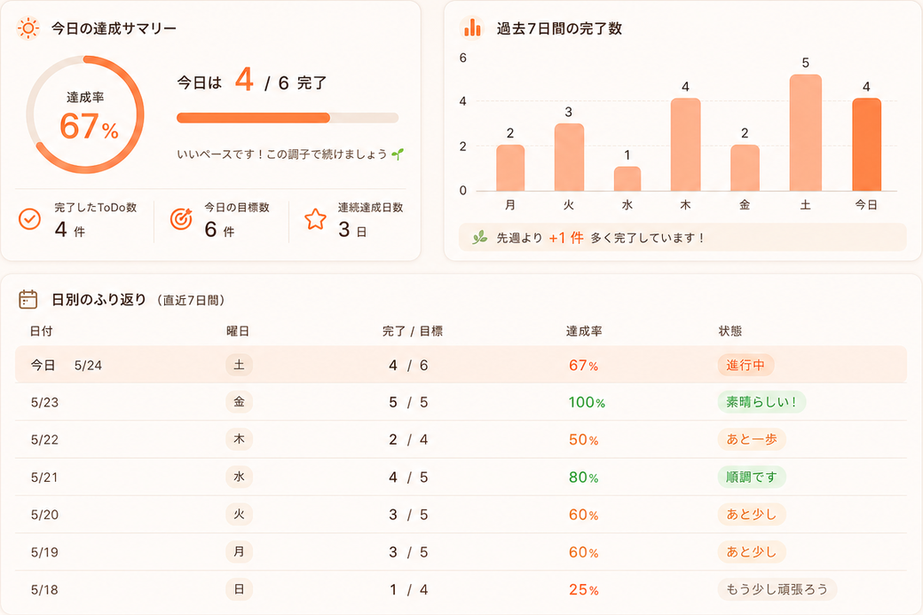Image resolution: width=923 pixels, height=615 pixels.
Task: Click the 25% achievement rate value
Action: (x=583, y=589)
